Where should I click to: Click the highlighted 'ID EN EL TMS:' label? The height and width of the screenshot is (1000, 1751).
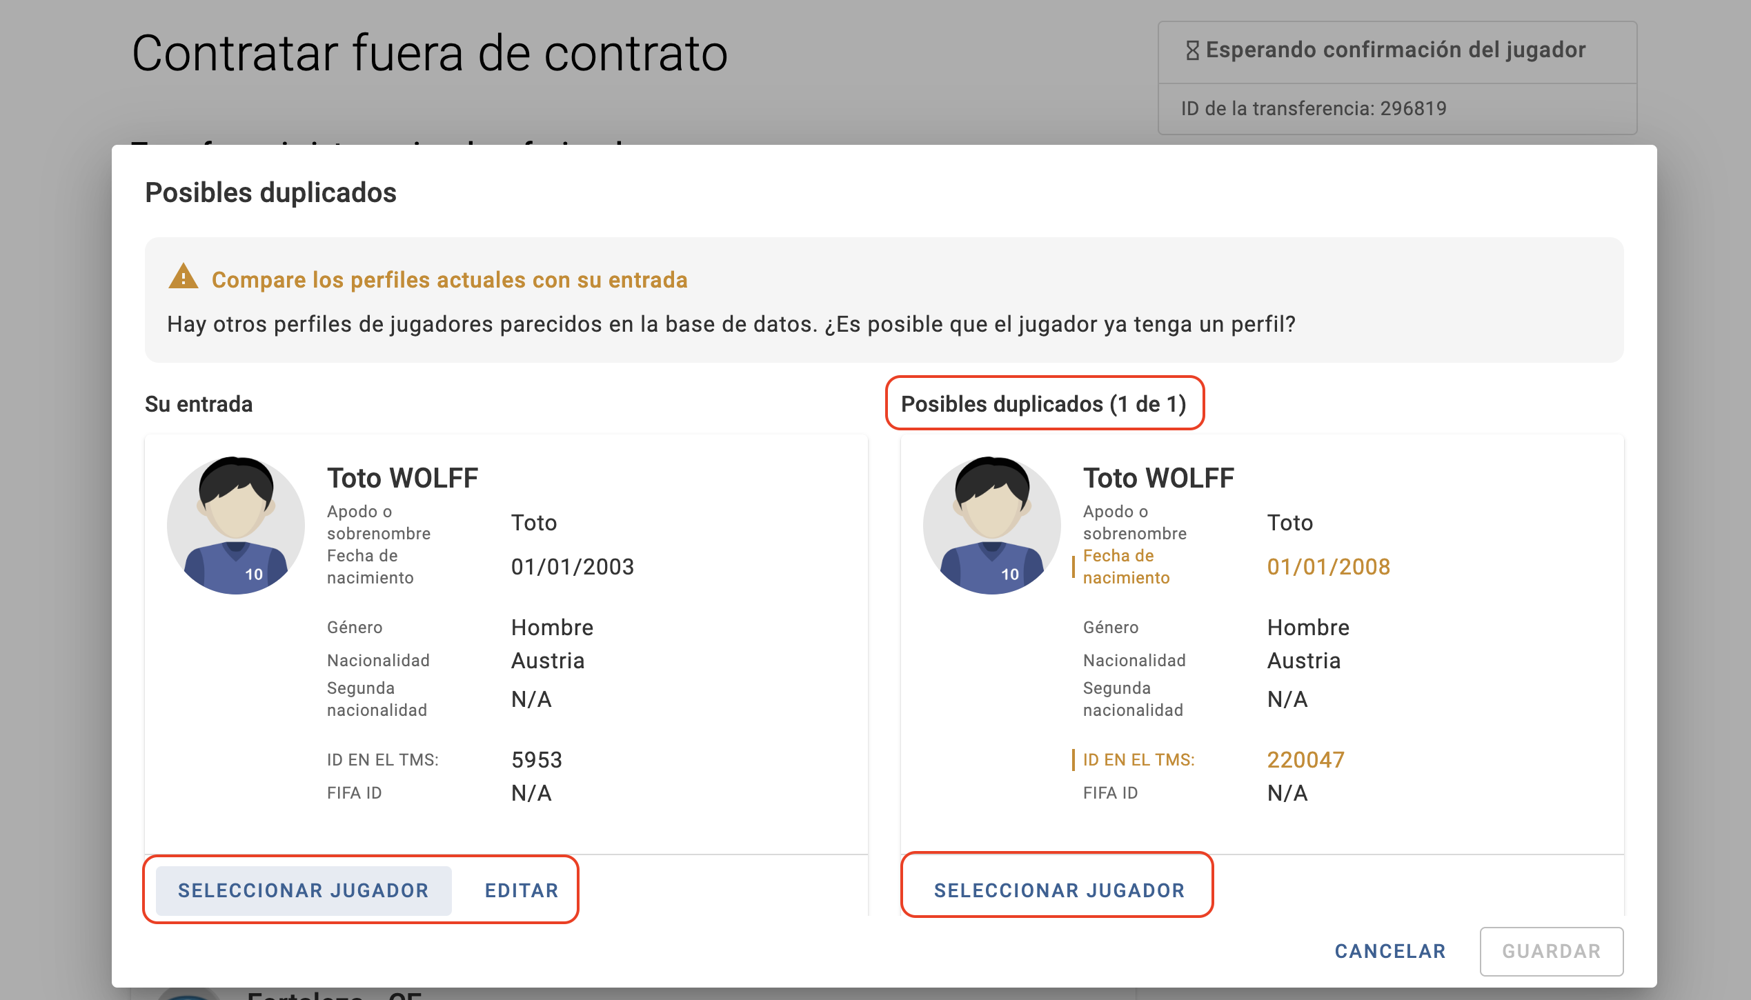pyautogui.click(x=1139, y=759)
